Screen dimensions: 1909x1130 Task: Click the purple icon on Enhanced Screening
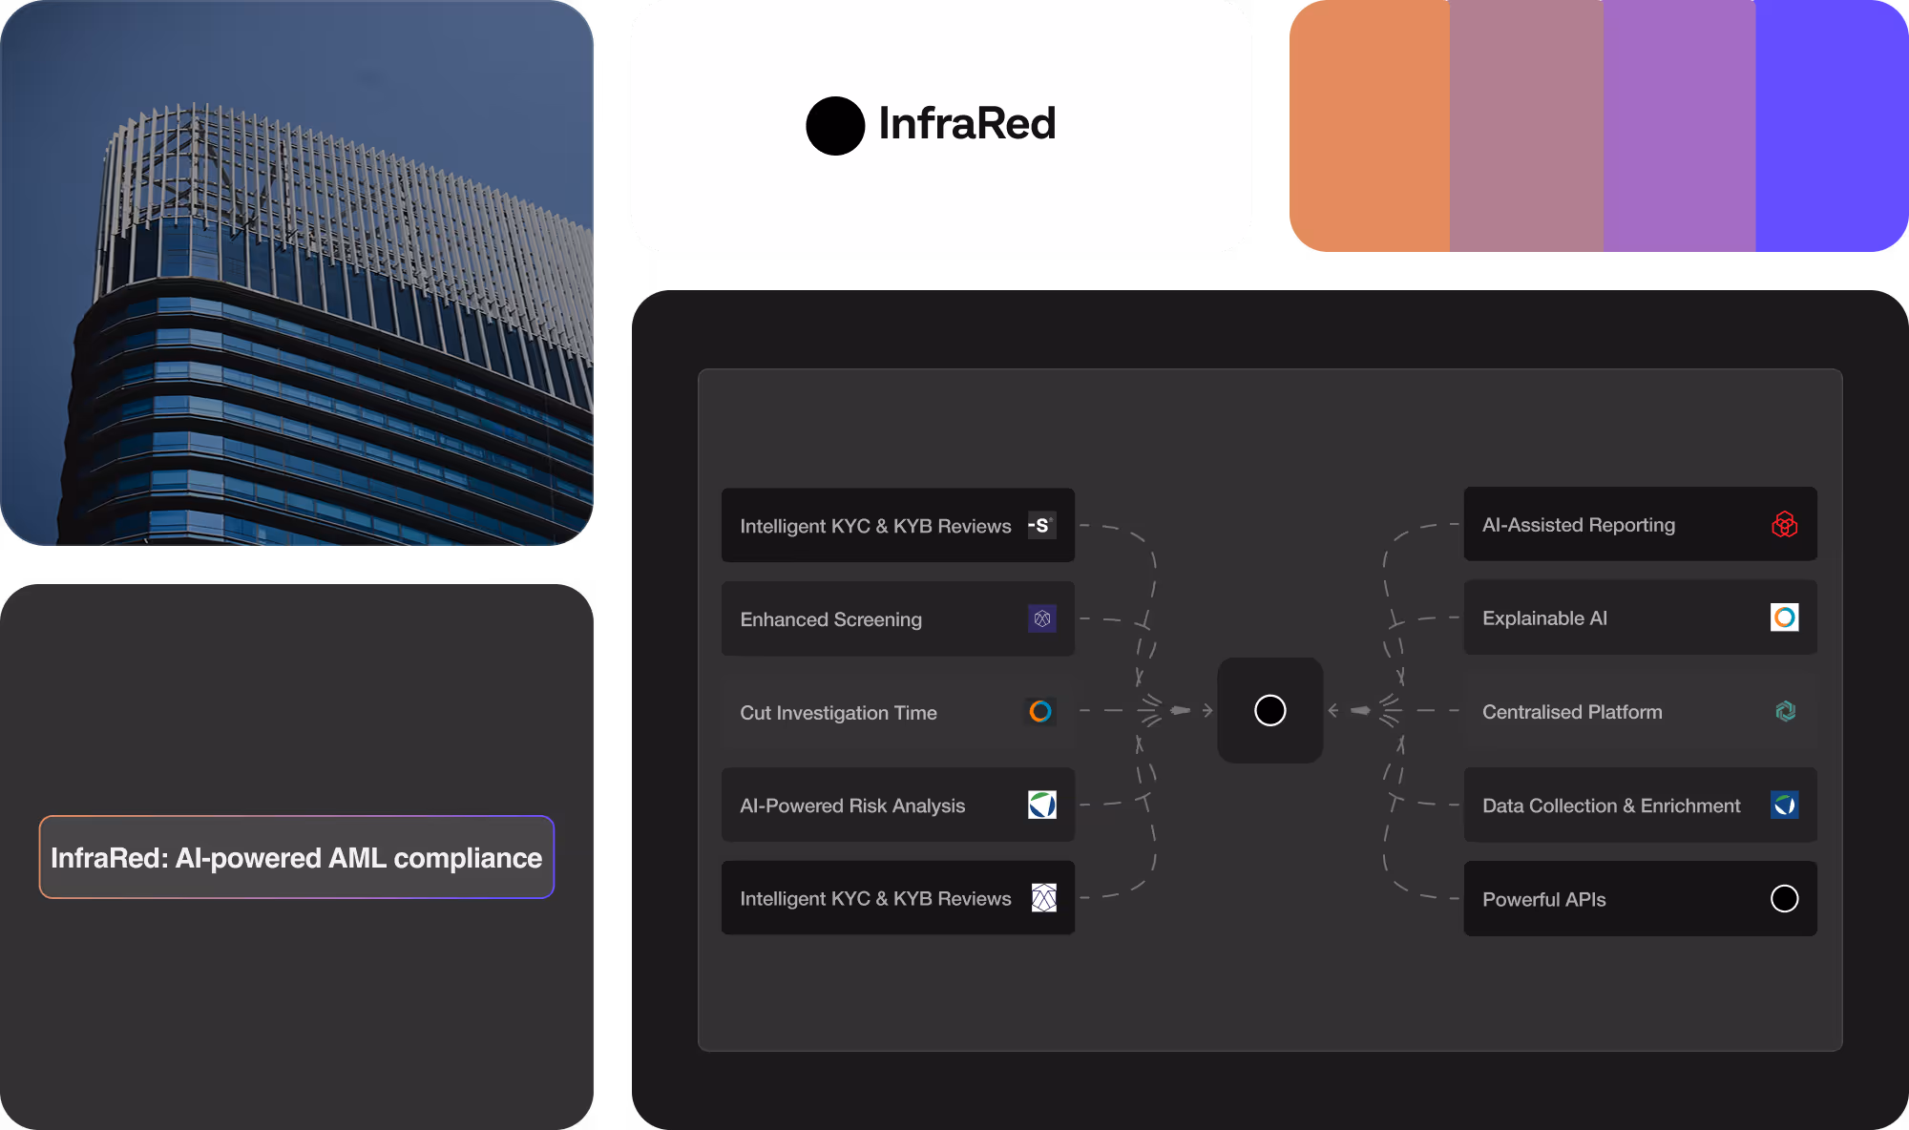1041,618
